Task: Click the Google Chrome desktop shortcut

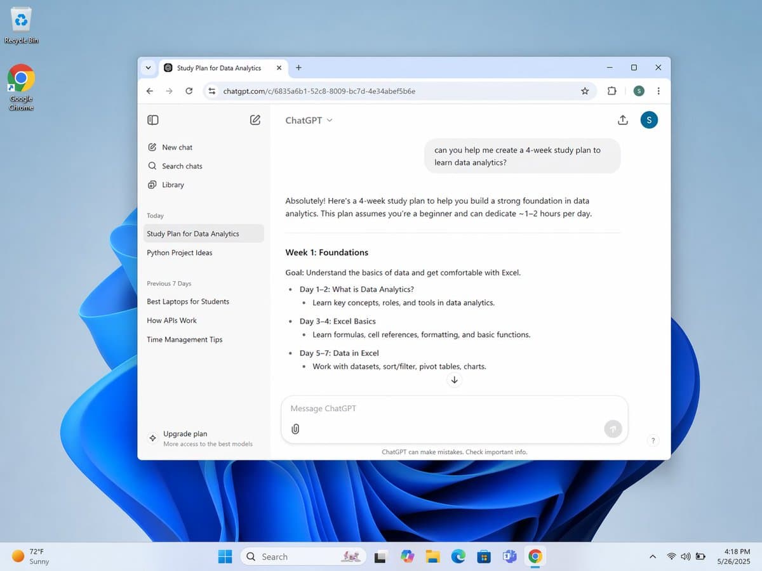Action: click(x=21, y=88)
